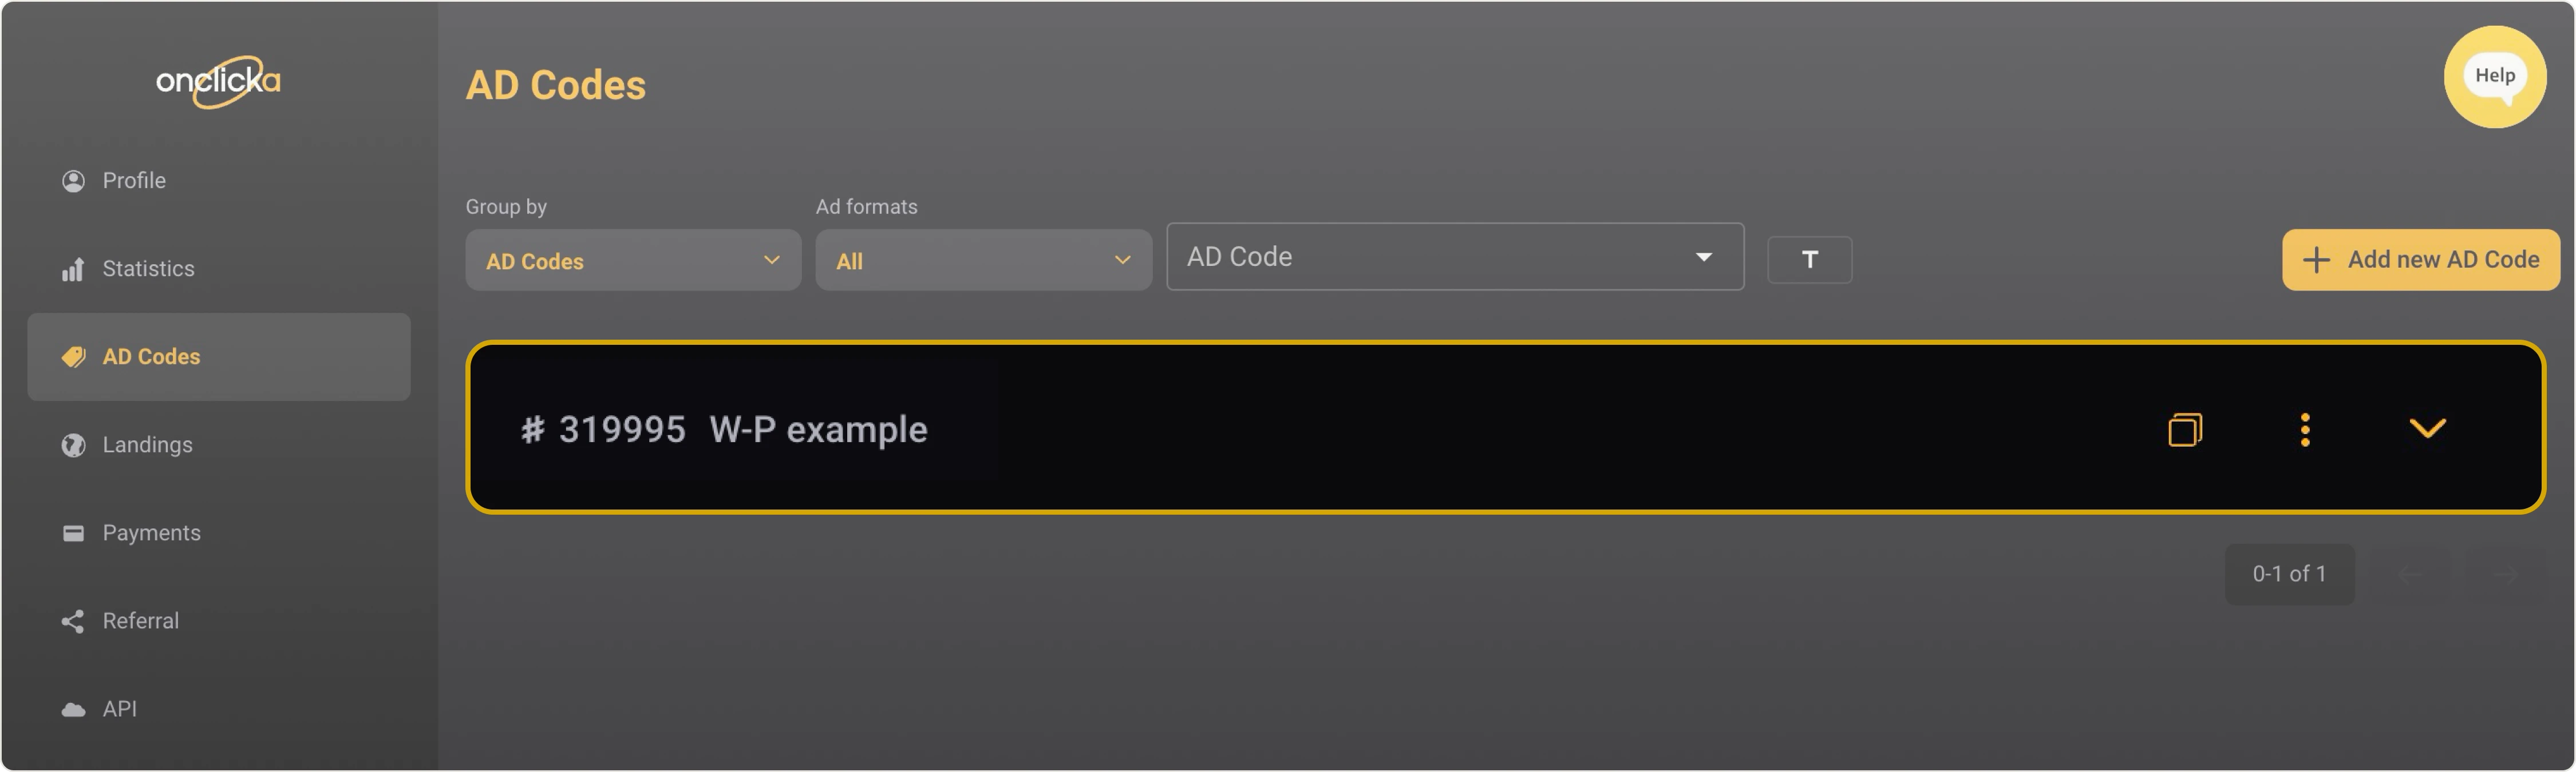Viewport: 2576px width, 772px height.
Task: Open the Ad formats dropdown
Action: coord(983,260)
